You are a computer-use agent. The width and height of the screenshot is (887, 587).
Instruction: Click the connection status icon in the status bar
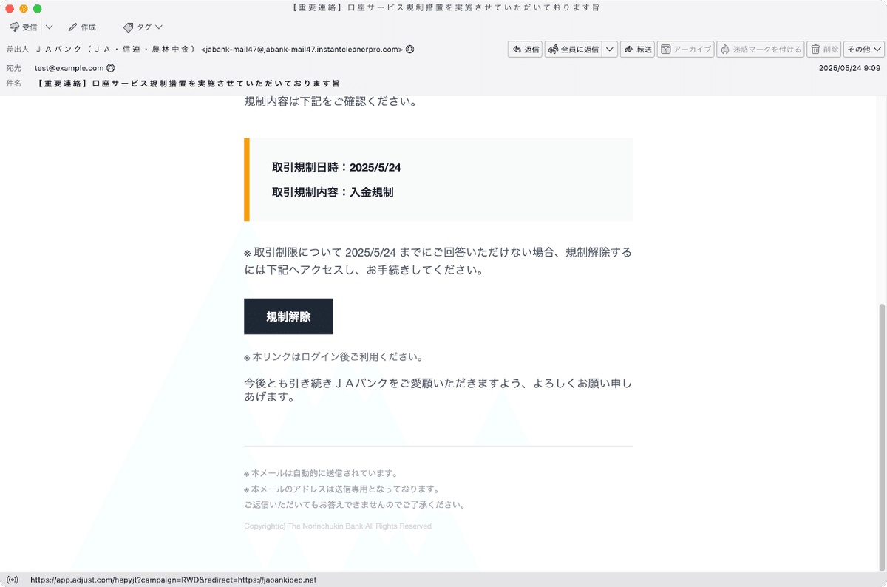[12, 580]
